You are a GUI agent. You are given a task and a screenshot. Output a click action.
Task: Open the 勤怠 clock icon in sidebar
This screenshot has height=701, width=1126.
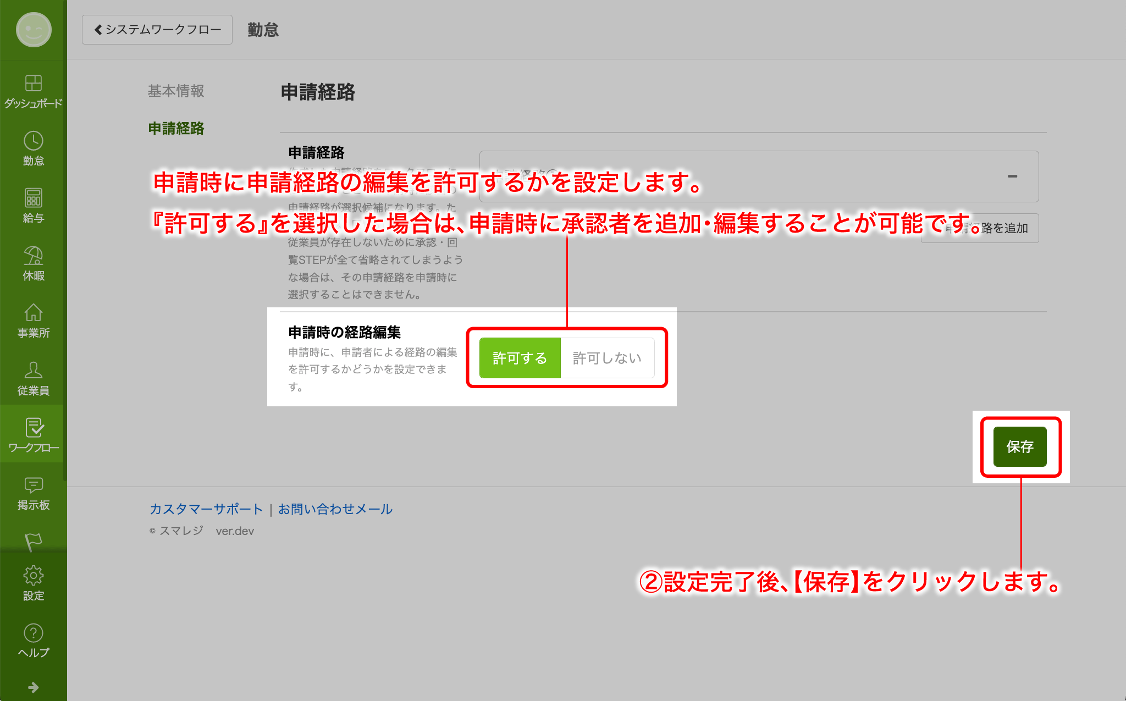(34, 141)
